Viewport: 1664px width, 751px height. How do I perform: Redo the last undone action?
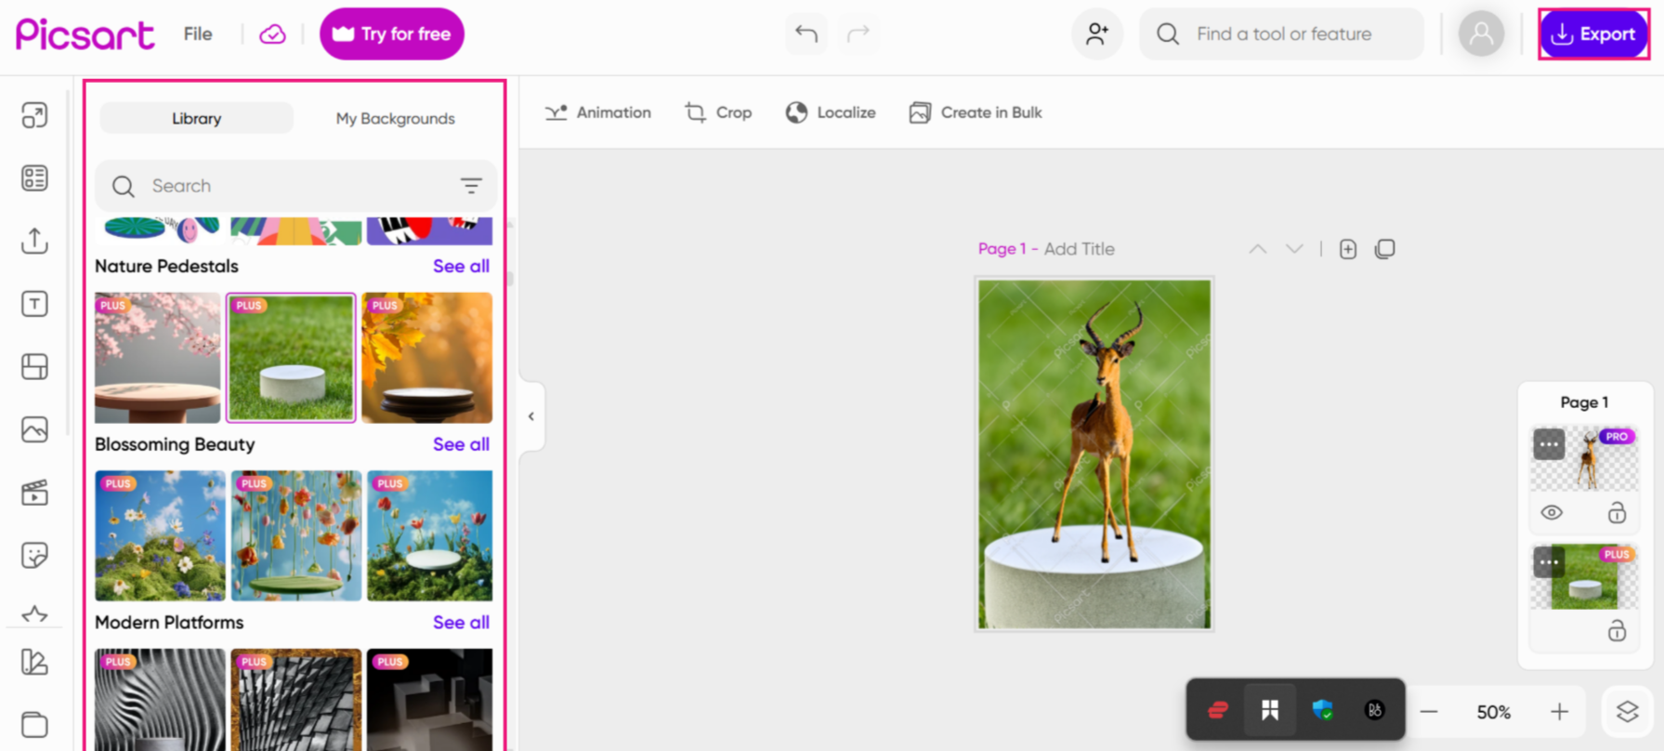pos(858,34)
